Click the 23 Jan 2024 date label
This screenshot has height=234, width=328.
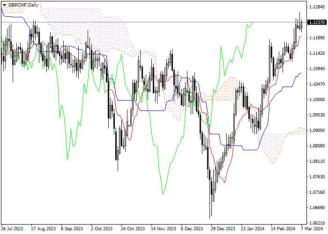click(253, 229)
